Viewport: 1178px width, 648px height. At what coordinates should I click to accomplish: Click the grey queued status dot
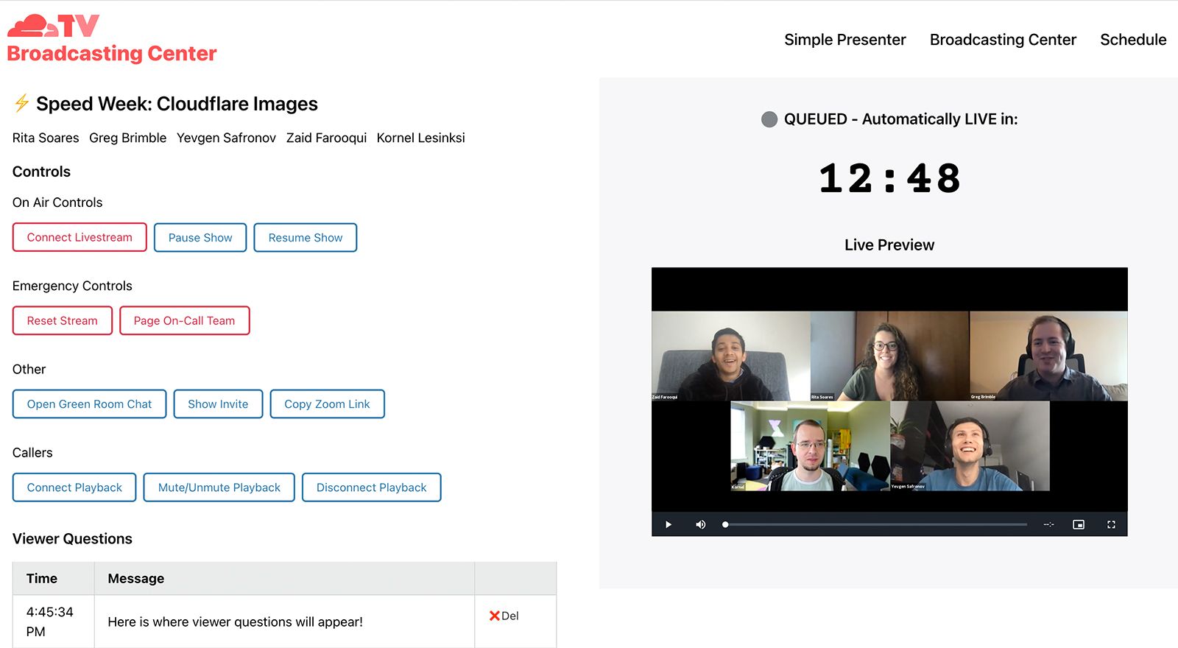(x=769, y=119)
